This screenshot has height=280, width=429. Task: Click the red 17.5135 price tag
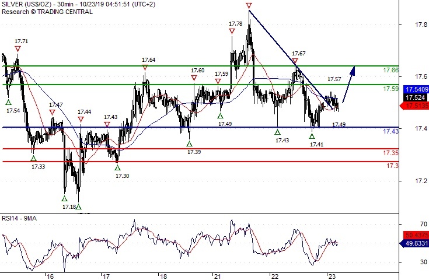pyautogui.click(x=415, y=106)
